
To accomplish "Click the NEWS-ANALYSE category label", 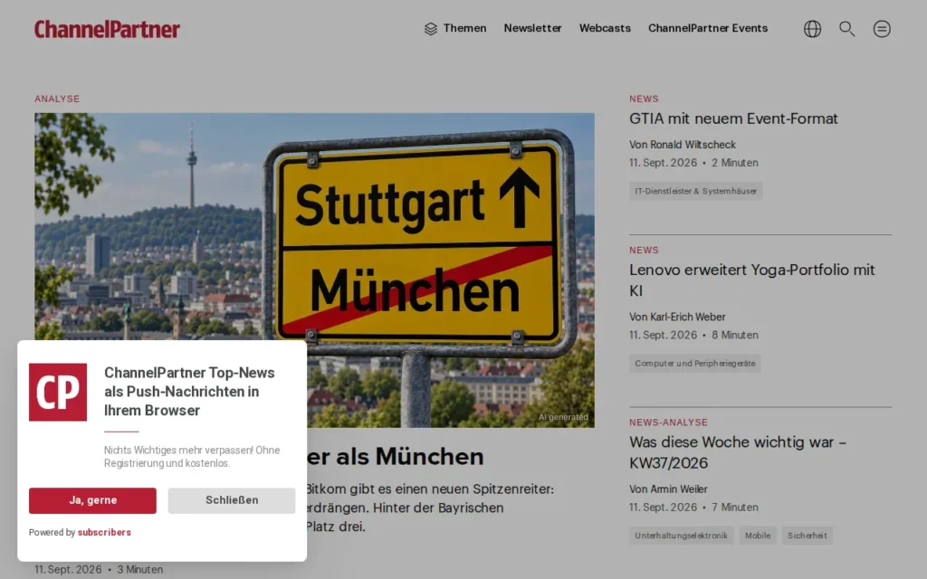I will pyautogui.click(x=668, y=422).
